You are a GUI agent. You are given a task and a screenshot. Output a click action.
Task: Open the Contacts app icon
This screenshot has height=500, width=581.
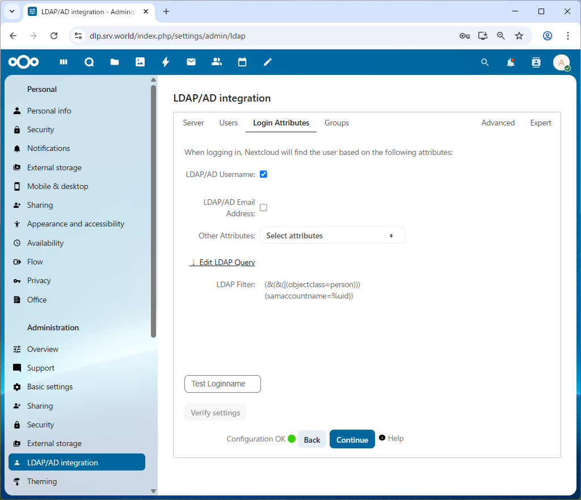[x=217, y=62]
